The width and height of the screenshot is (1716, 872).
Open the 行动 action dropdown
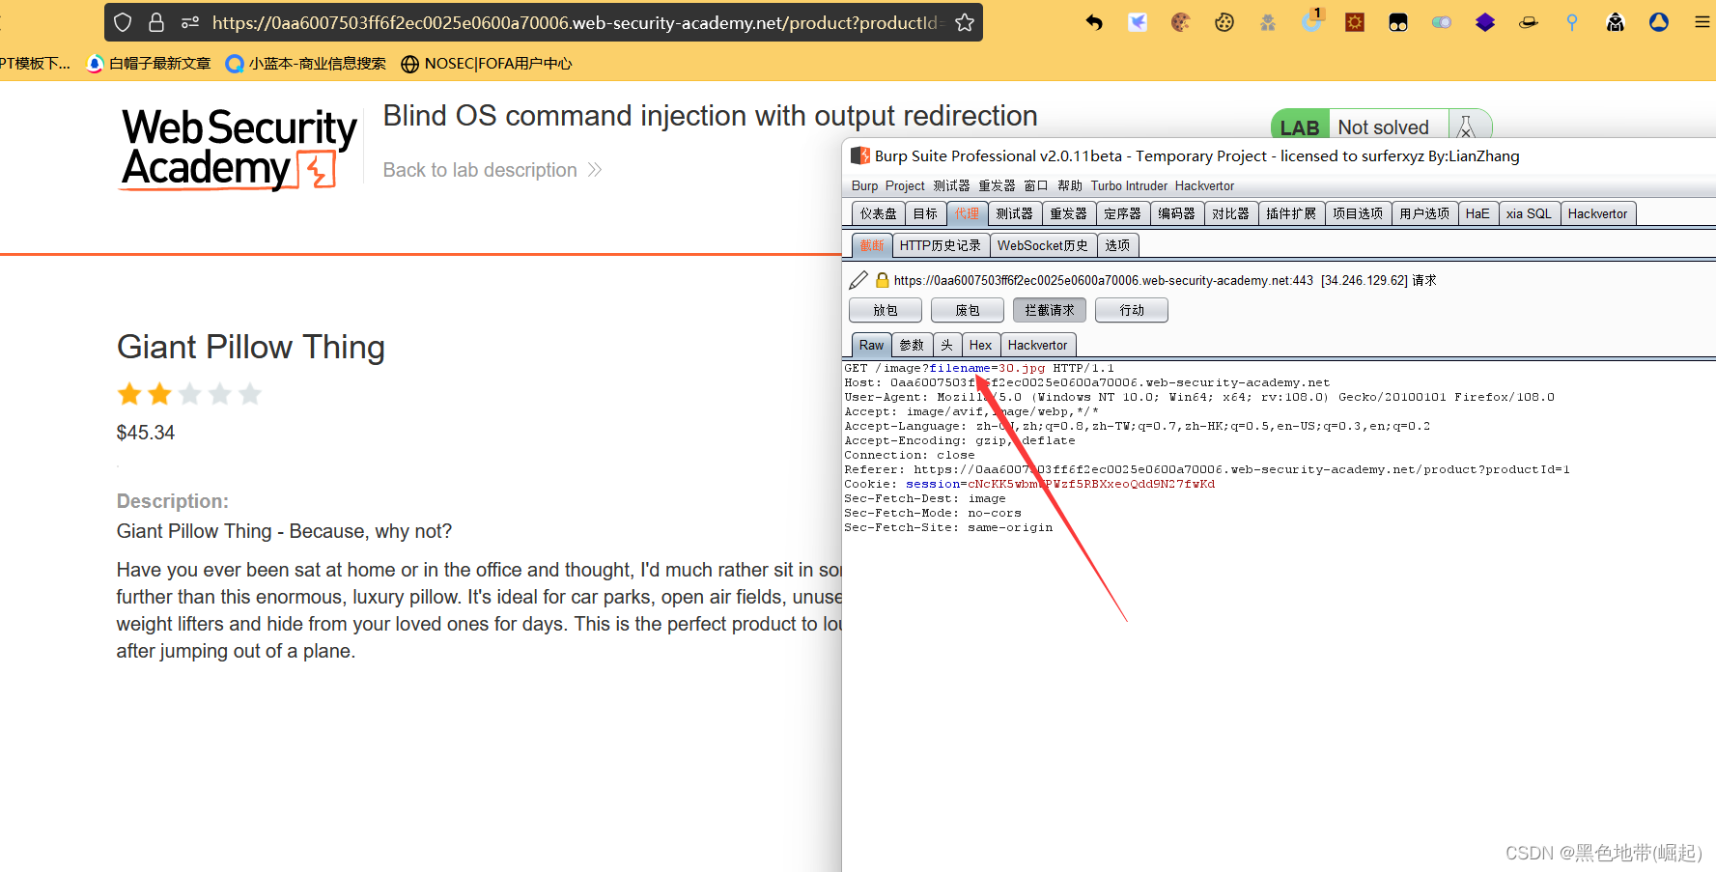pos(1132,310)
